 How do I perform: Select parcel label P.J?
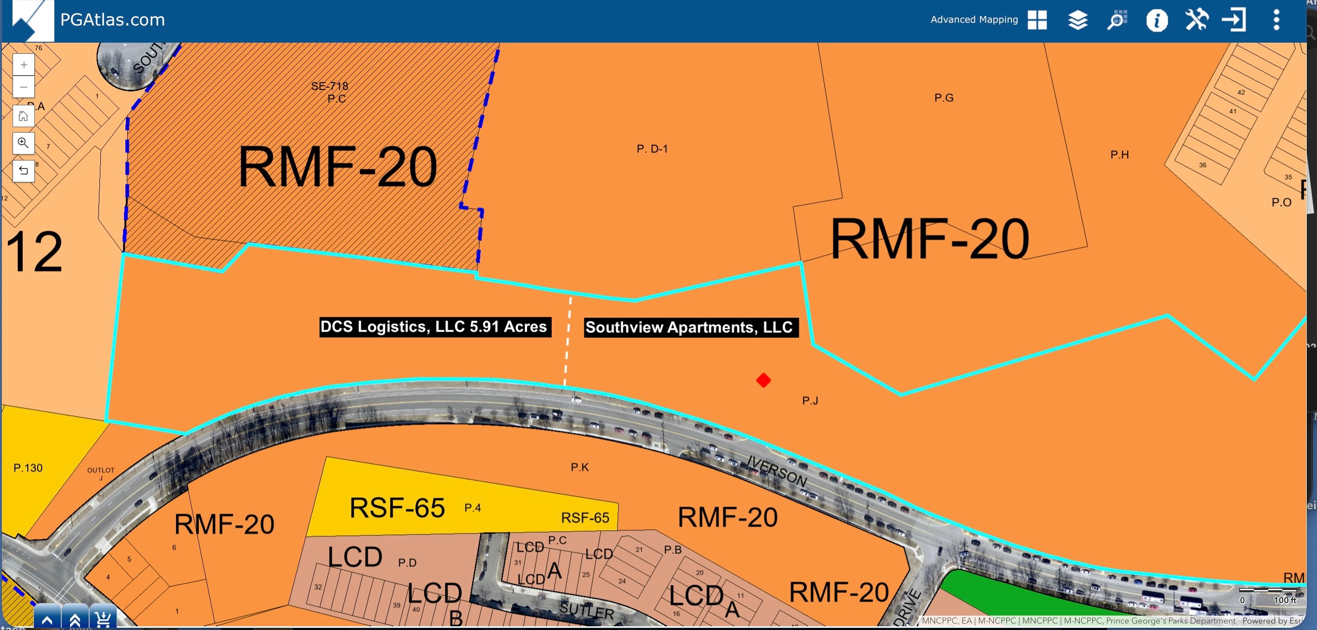tap(810, 401)
